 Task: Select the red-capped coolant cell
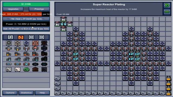coord(26,64)
